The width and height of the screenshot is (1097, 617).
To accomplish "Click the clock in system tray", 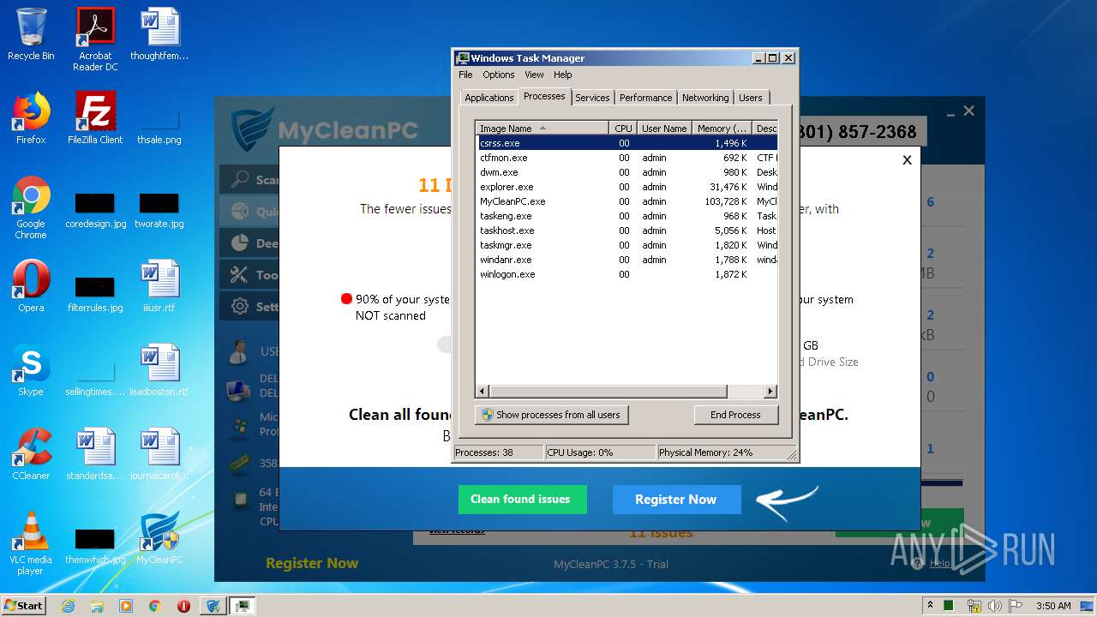I will 1053,606.
